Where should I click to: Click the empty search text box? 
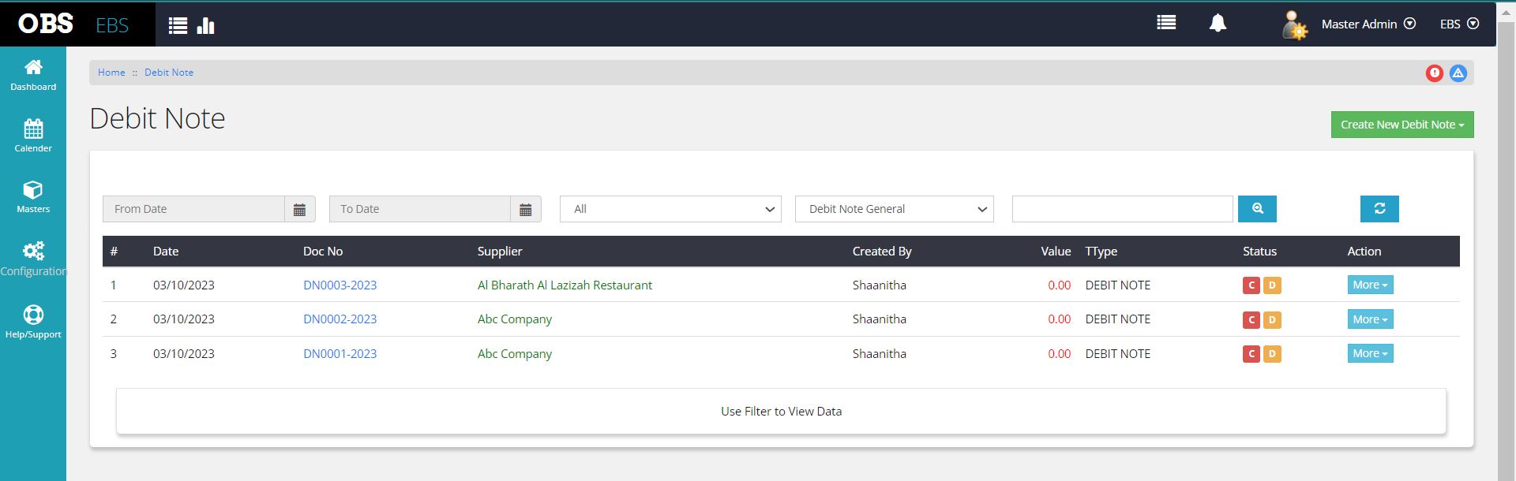1122,209
